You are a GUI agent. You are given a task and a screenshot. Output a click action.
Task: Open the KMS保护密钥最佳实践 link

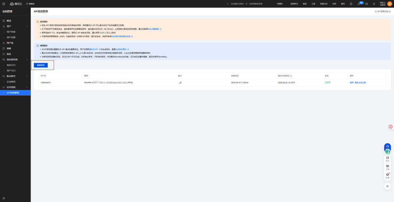[x=121, y=36]
